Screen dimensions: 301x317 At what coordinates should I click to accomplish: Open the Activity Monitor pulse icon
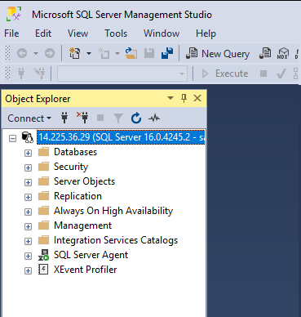coord(154,118)
